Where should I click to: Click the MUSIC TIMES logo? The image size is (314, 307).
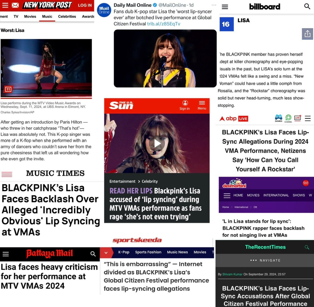(55, 173)
